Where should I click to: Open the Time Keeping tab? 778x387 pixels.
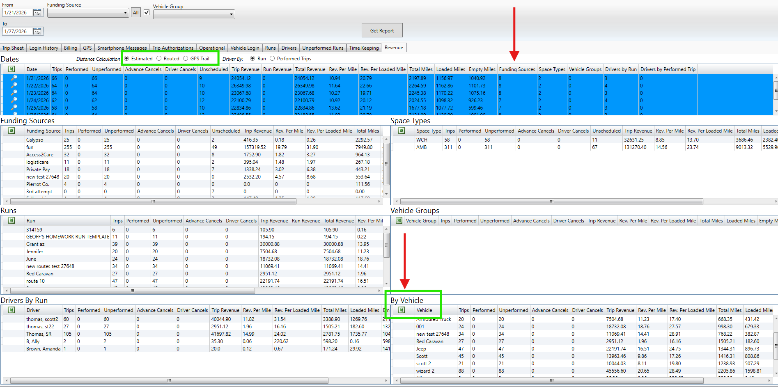364,48
